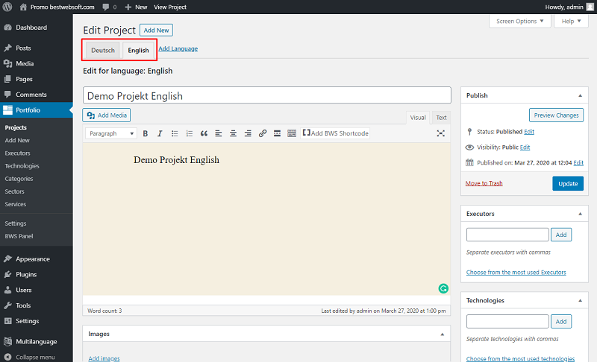Align text left in editor
Image resolution: width=597 pixels, height=362 pixels.
(218, 133)
